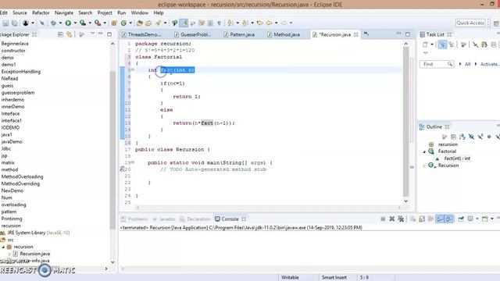Open Package Explorer View Menu triangle
500x281 pixels.
[x=92, y=34]
